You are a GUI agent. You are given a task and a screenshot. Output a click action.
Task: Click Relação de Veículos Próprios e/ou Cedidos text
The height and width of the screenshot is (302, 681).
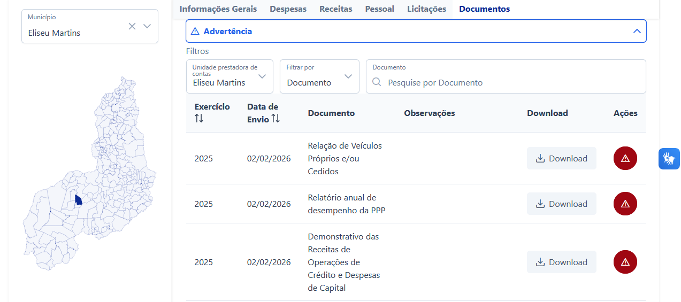pyautogui.click(x=345, y=158)
